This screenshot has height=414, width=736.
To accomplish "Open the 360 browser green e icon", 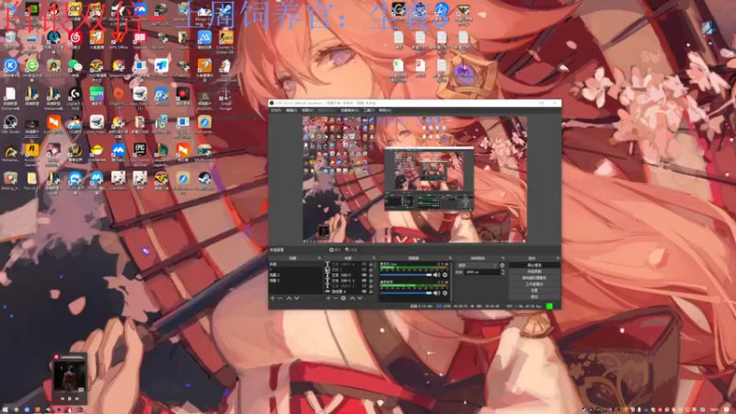I will click(32, 66).
